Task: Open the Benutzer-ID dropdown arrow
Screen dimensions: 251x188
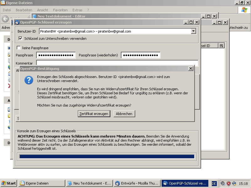Action: (193, 31)
